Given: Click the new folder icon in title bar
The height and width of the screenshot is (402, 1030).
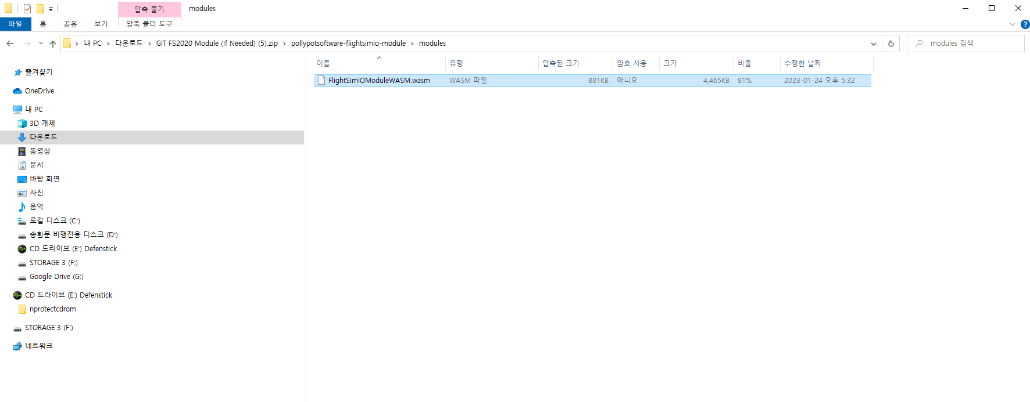Looking at the screenshot, I should coord(40,9).
